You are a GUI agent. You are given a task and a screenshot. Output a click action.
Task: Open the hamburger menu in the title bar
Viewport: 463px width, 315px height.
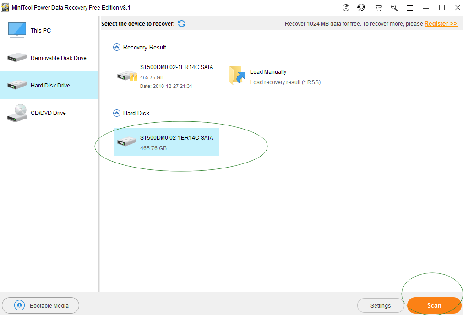[409, 7]
